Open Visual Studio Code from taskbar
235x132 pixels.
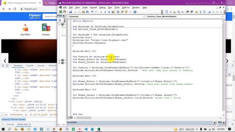tap(86, 129)
